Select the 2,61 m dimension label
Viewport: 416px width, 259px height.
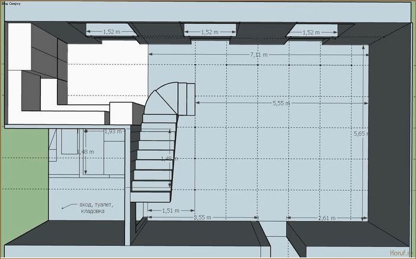click(x=325, y=219)
